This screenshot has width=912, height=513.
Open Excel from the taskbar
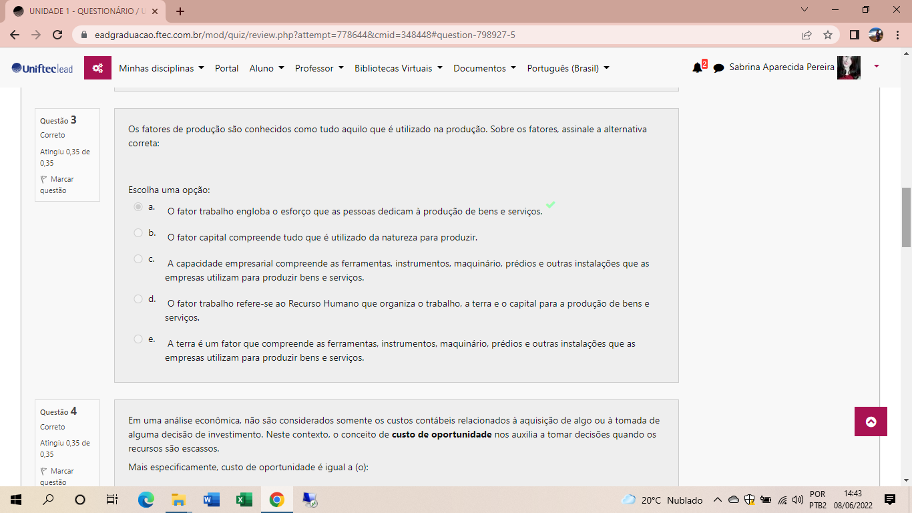pos(244,500)
